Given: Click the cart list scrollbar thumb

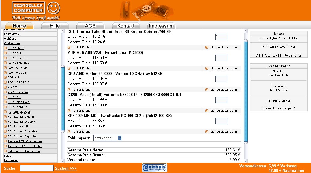Looking at the screenshot, I should click(x=246, y=91).
